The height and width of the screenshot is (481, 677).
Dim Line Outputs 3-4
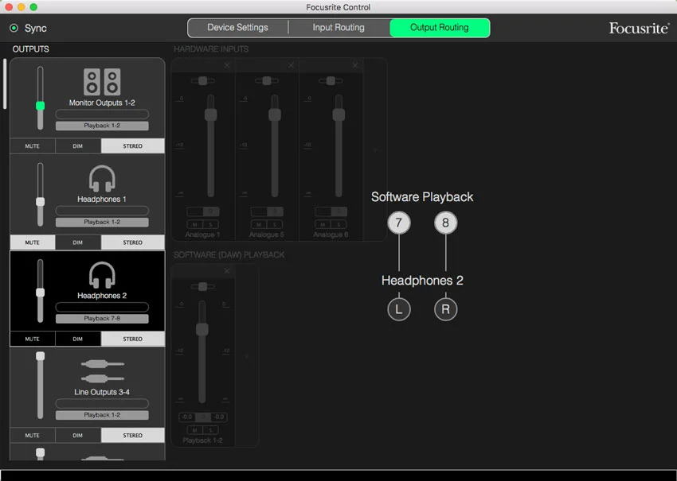click(78, 436)
